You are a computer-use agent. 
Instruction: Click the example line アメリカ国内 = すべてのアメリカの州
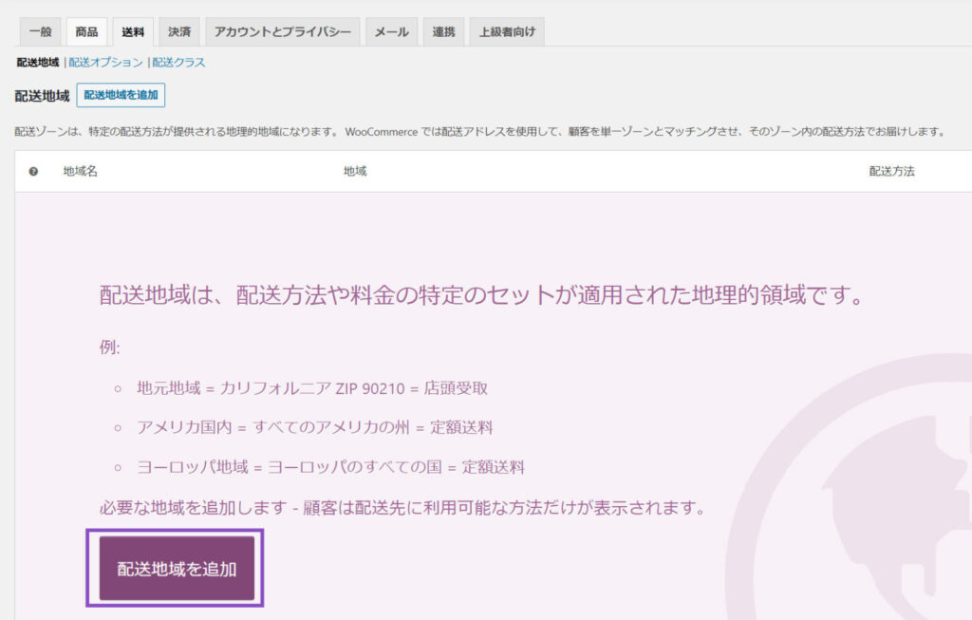pyautogui.click(x=315, y=428)
